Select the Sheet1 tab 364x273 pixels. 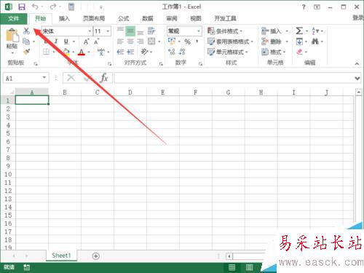coord(61,256)
